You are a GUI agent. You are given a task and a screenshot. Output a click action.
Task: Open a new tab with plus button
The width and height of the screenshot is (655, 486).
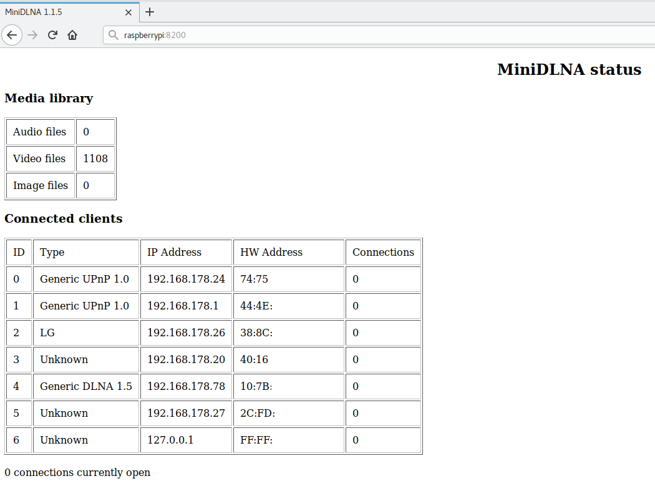click(150, 12)
